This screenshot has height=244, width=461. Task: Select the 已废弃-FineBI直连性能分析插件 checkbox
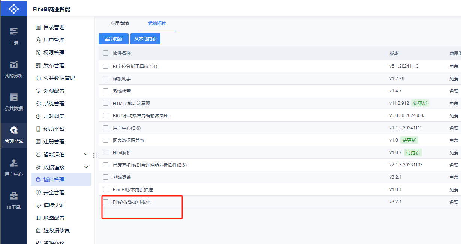pyautogui.click(x=106, y=165)
